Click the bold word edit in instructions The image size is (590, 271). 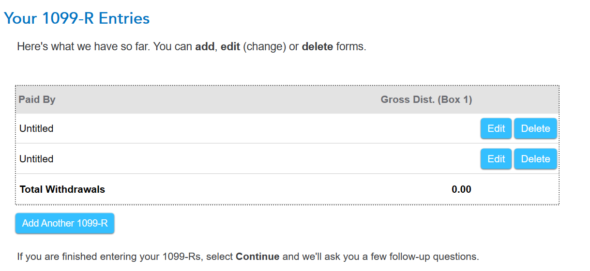click(x=230, y=47)
